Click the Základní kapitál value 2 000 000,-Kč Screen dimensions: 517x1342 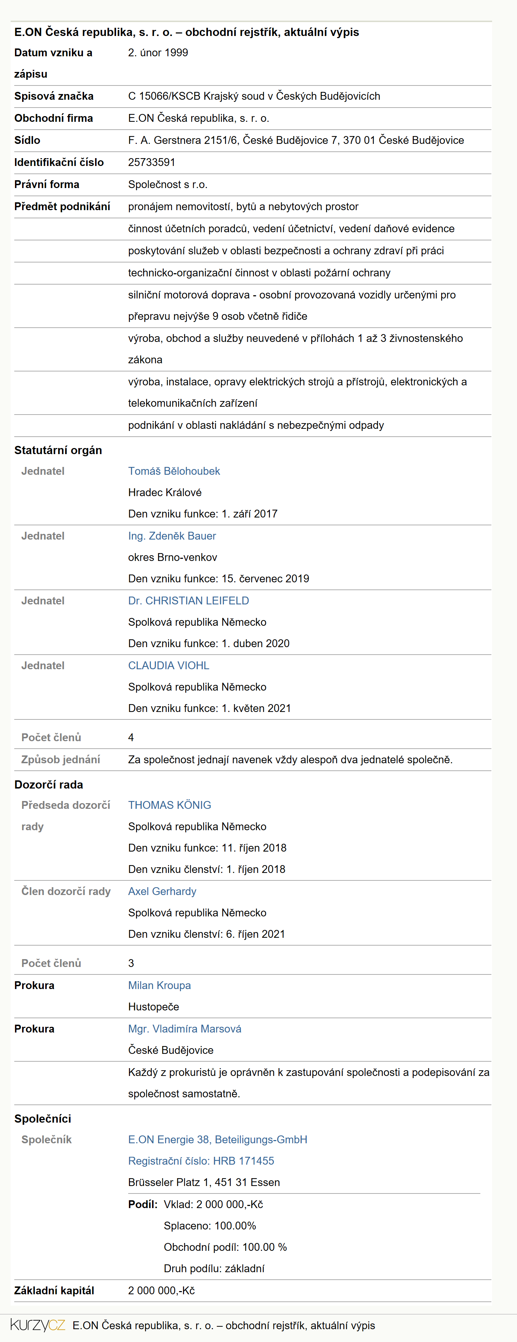point(161,1290)
